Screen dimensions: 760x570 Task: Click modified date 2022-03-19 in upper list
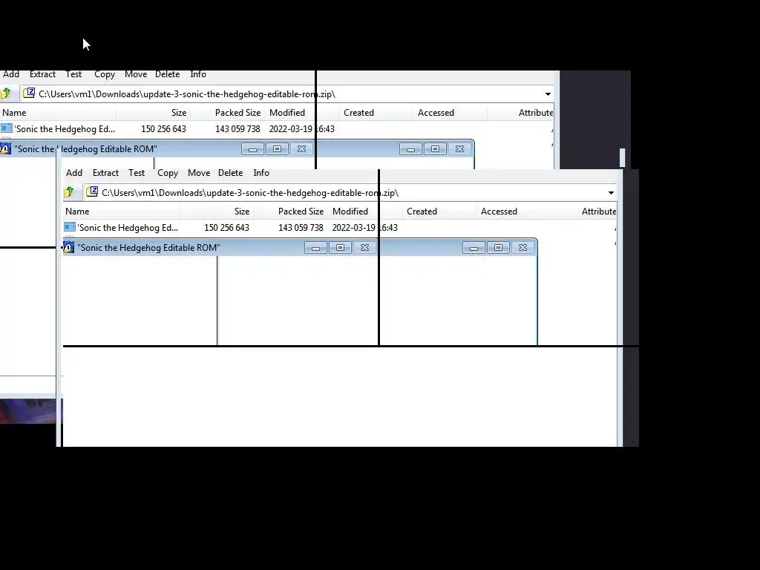point(291,128)
